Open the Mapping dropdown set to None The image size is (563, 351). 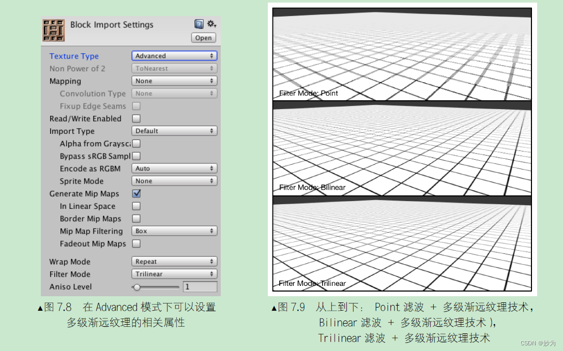tap(174, 81)
